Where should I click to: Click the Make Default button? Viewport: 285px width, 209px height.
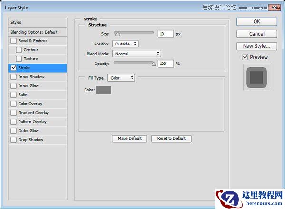tap(129, 138)
